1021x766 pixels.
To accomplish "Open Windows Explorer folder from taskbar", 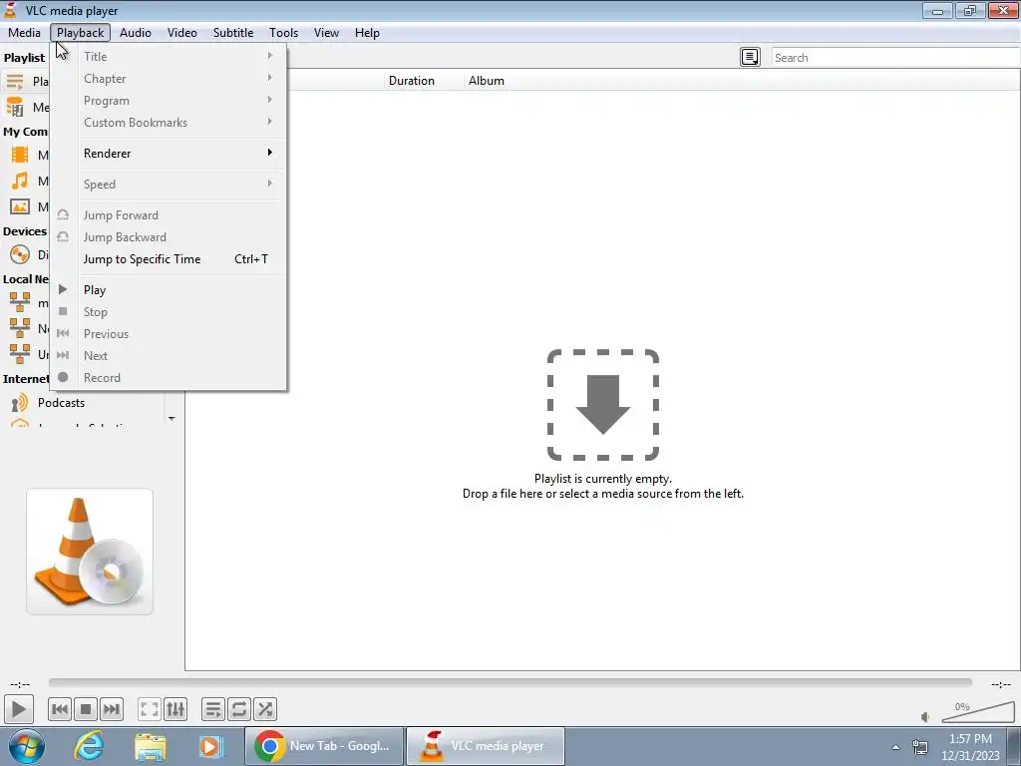I will tap(151, 746).
